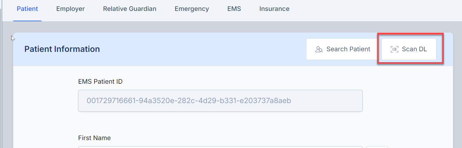
Task: Click the blue underline beneath Patient tab
Action: pyautogui.click(x=27, y=21)
